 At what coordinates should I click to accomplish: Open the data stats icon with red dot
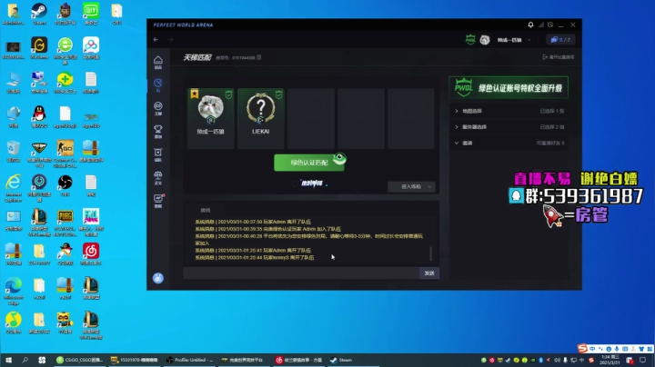[158, 201]
